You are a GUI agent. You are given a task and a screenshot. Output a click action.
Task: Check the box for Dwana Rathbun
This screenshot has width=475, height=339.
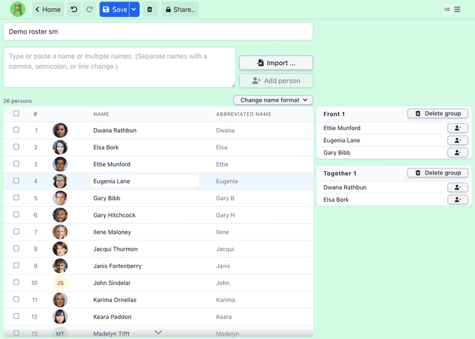coord(16,129)
